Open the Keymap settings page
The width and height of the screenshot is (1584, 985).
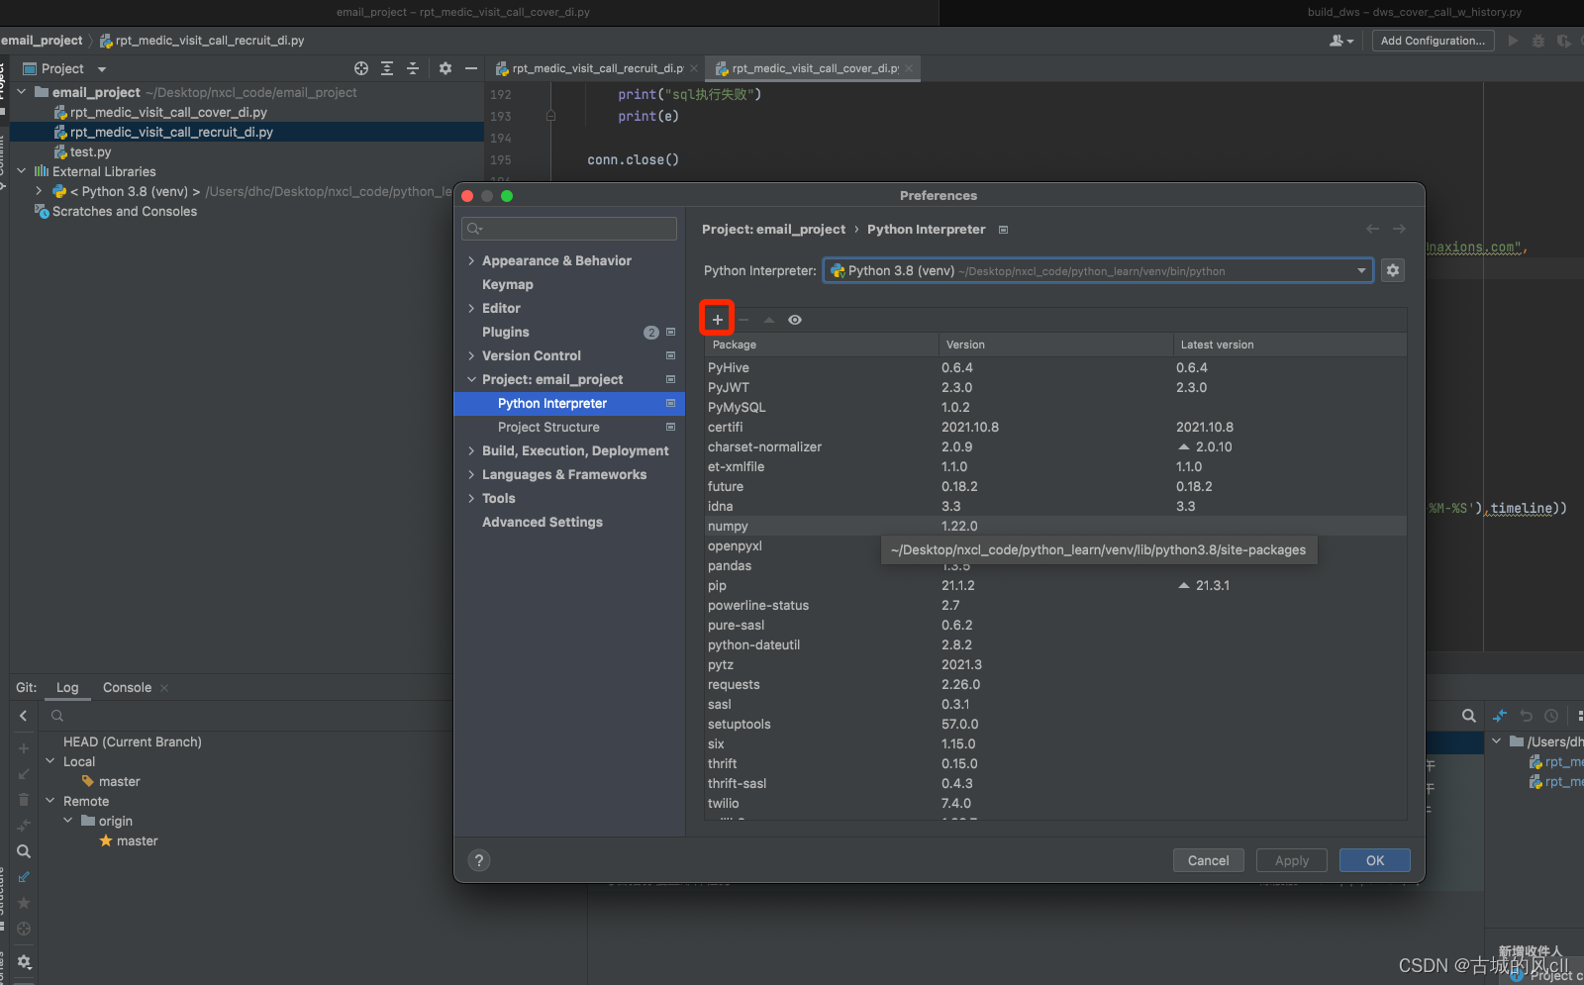point(508,284)
